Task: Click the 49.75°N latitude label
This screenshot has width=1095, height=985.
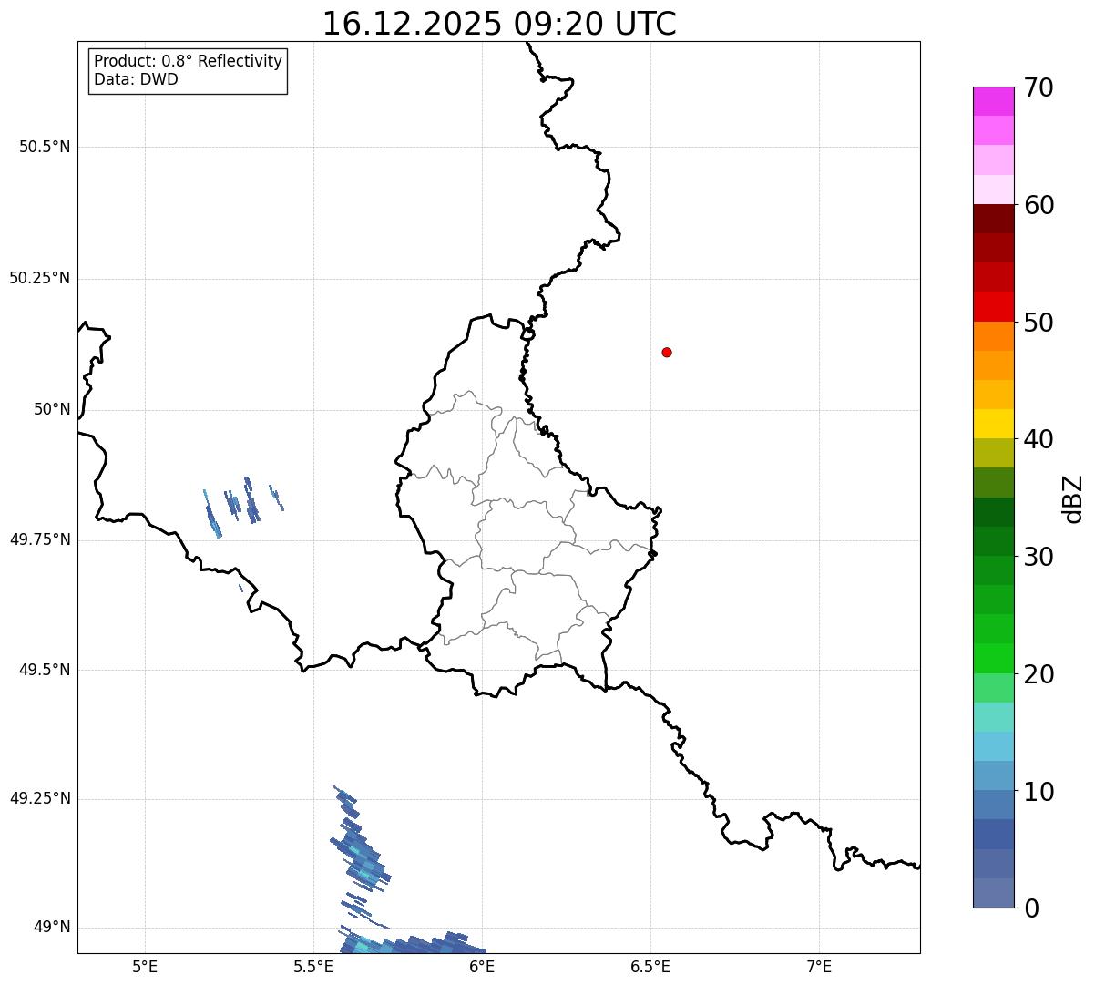Action: tap(39, 539)
